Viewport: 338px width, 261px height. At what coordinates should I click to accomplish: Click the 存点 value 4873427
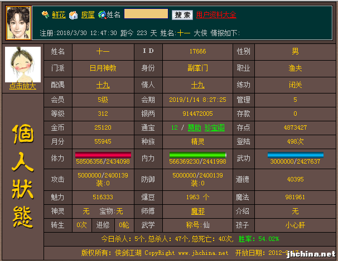click(x=295, y=127)
